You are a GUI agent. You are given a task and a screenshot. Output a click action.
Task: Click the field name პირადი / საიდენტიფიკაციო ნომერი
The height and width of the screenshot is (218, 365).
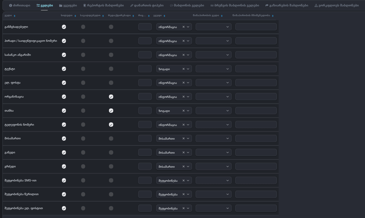click(31, 41)
